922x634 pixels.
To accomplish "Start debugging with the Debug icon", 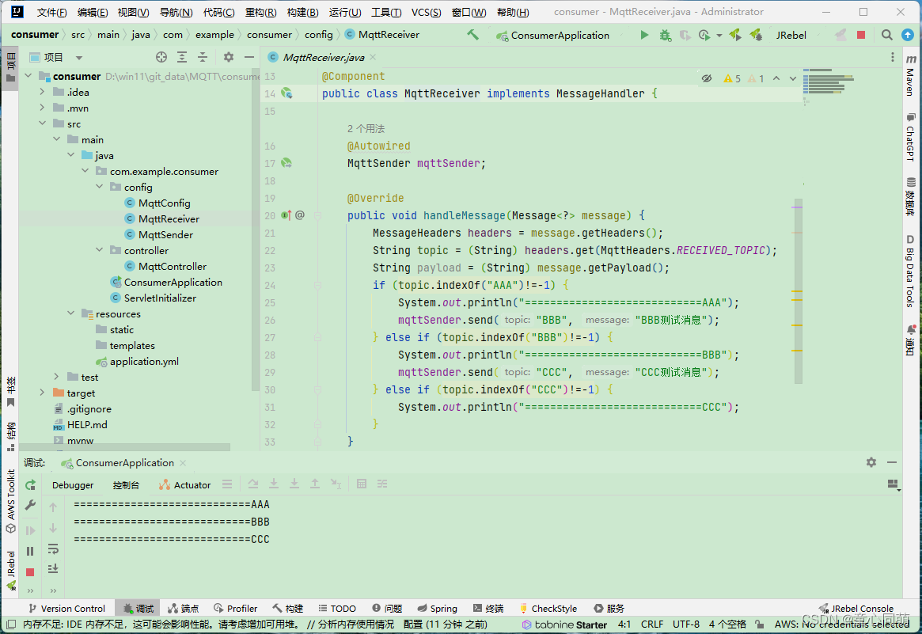I will 664,35.
